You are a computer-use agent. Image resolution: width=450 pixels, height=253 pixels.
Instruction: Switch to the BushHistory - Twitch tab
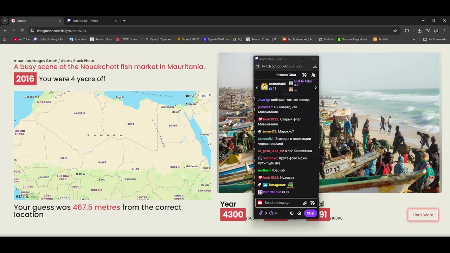coord(92,21)
